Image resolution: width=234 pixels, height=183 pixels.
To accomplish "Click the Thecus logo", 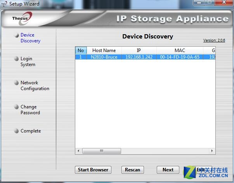I will [x=22, y=18].
